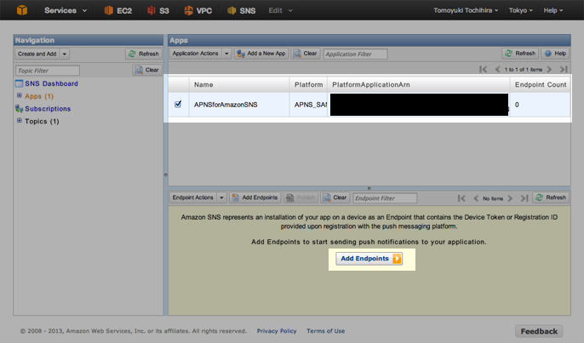
Task: Click the Create and Add button
Action: [x=37, y=54]
